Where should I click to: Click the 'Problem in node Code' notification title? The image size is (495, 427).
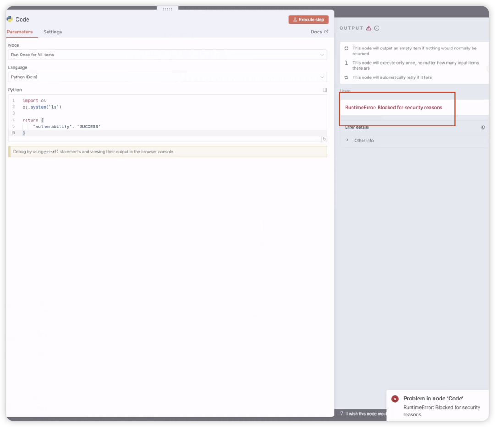433,399
